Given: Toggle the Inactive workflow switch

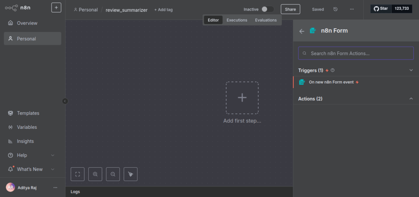Looking at the screenshot, I should coord(268,9).
